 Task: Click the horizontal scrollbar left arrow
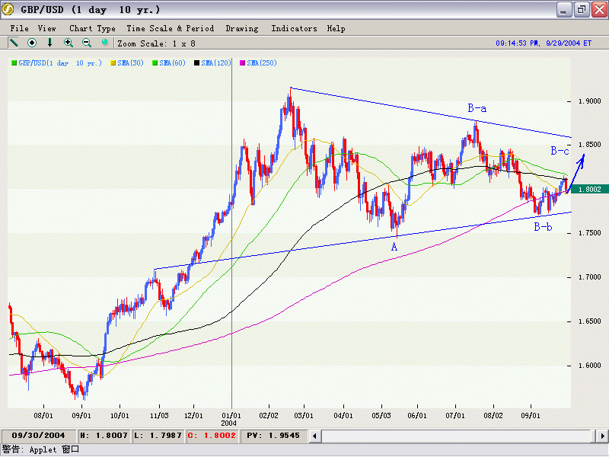pyautogui.click(x=315, y=436)
